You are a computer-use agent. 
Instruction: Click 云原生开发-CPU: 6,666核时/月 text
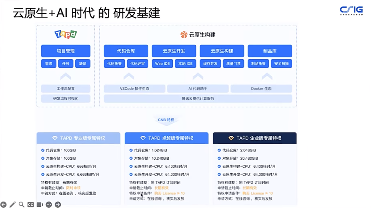(72, 174)
